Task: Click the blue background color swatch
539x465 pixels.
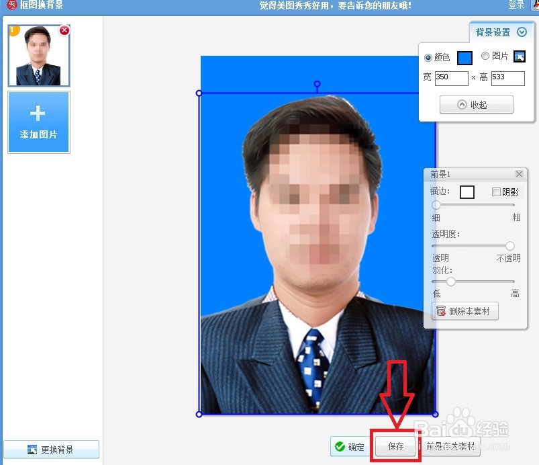Action: 464,57
